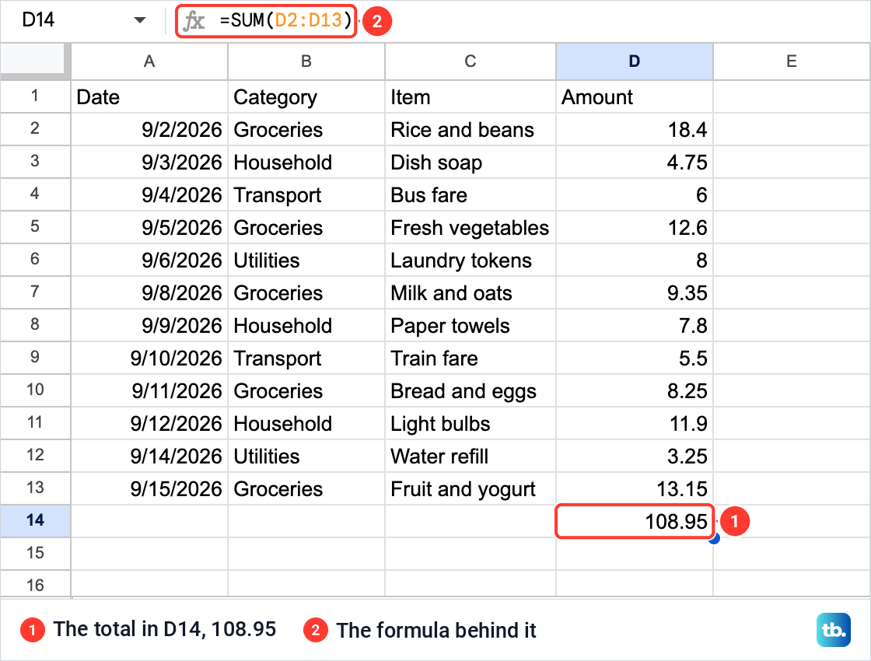Click the amount 13.15
This screenshot has height=661, width=871.
(635, 489)
